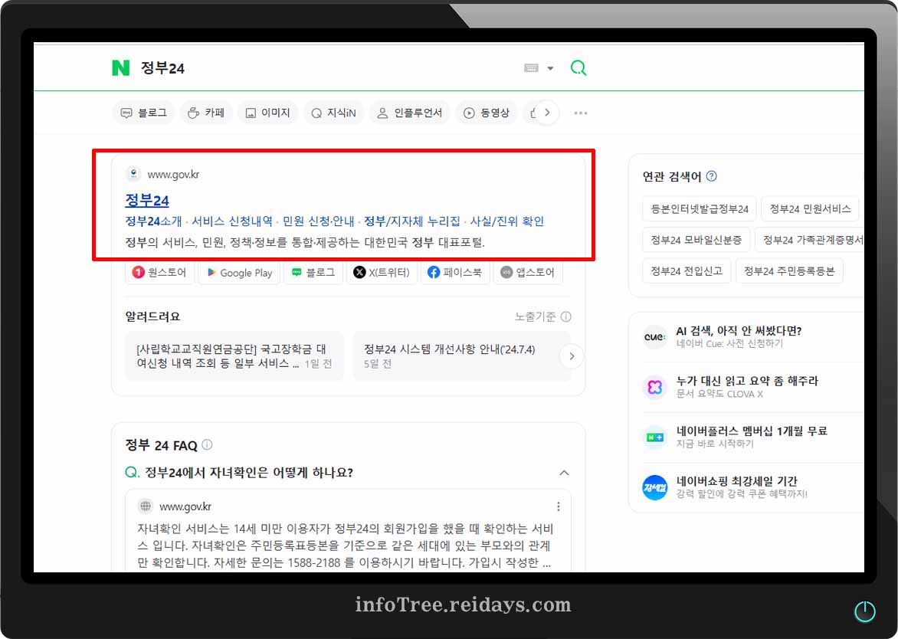Click the green search magnifier icon
This screenshot has width=898, height=639.
coord(578,67)
